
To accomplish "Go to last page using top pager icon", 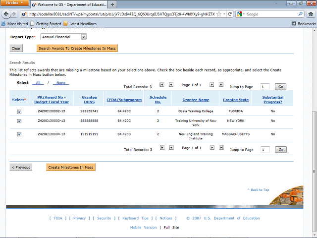I will pyautogui.click(x=221, y=85).
